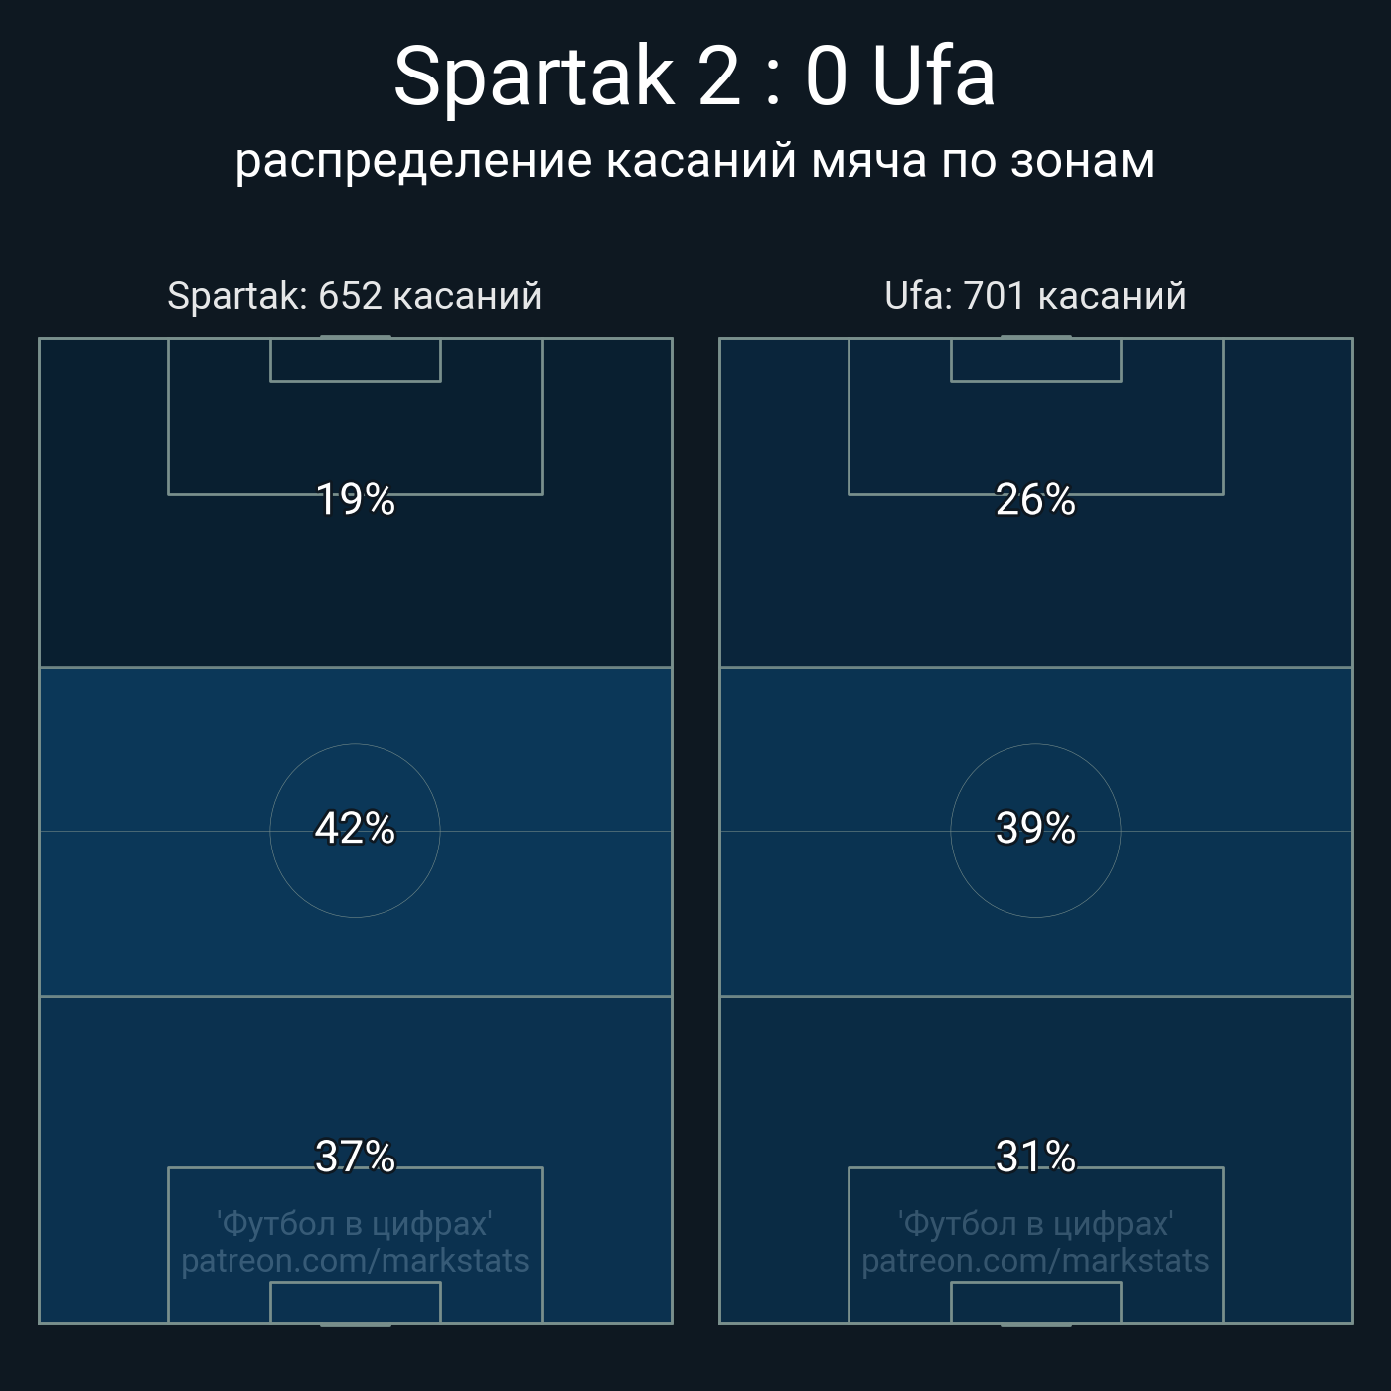Image resolution: width=1391 pixels, height=1391 pixels.
Task: Open patreon.com/markstats link on Ufa pitch
Action: 1035,1261
